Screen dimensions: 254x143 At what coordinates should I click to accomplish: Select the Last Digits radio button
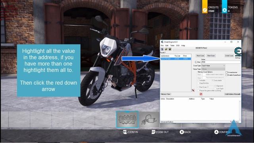coord(215,89)
